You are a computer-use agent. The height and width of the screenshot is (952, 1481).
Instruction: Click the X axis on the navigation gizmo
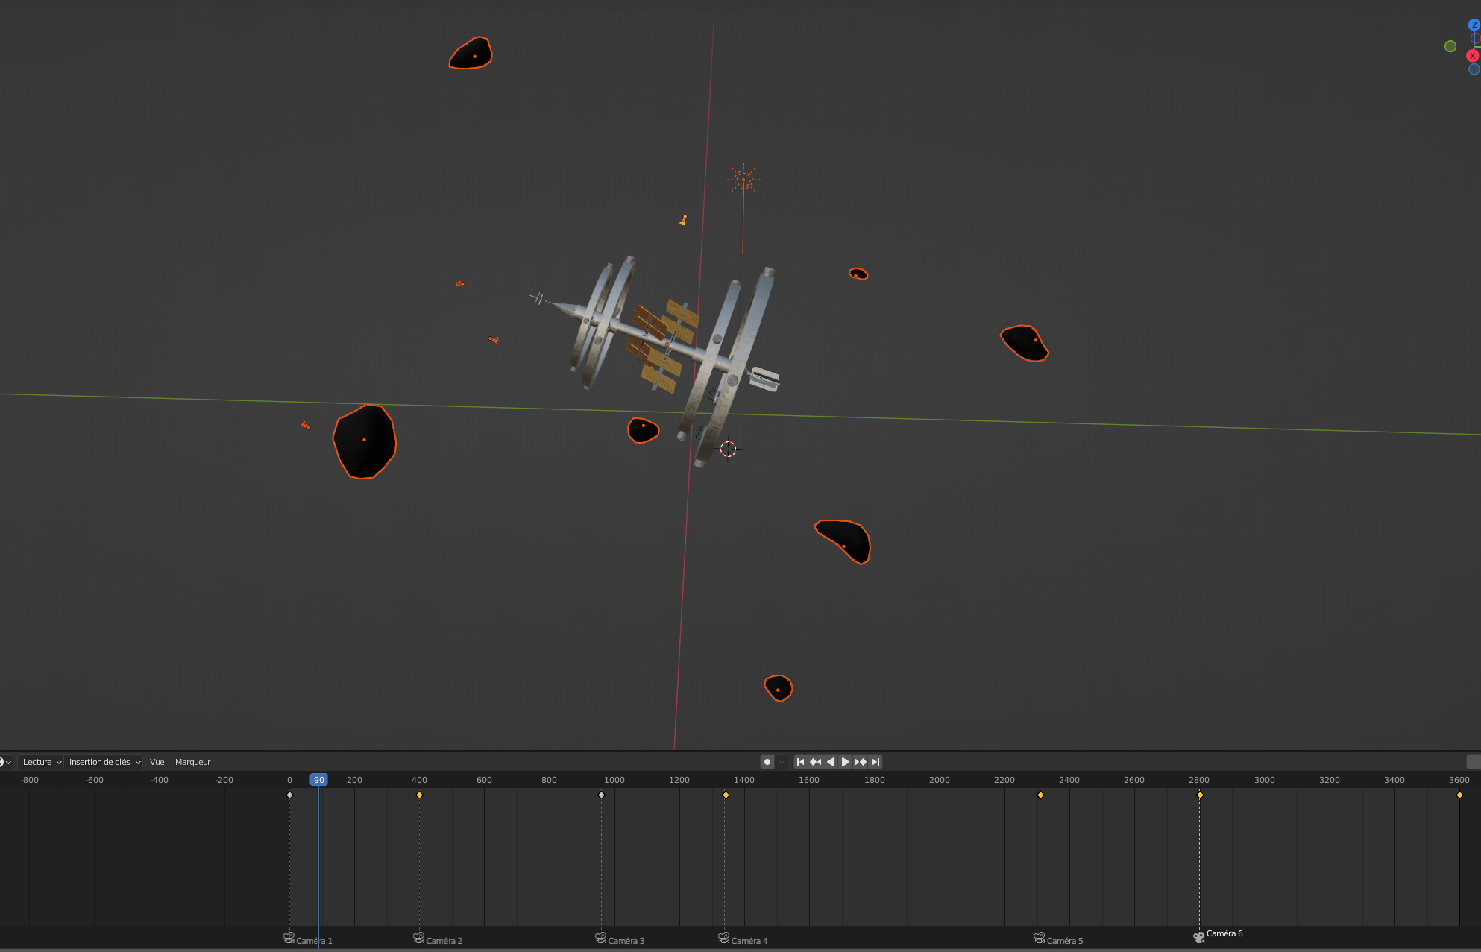(x=1472, y=56)
